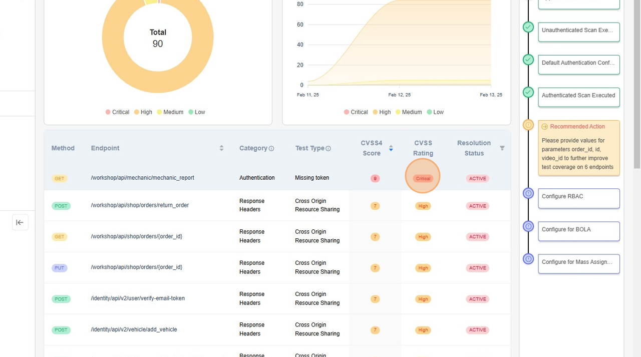Viewport: 641px width, 357px height.
Task: Toggle Medium legend in donut chart
Action: click(x=170, y=112)
